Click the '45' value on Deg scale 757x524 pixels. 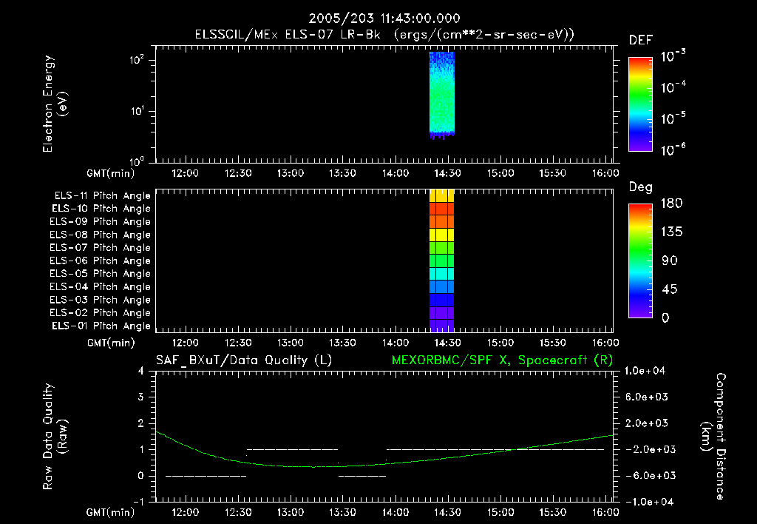(670, 289)
